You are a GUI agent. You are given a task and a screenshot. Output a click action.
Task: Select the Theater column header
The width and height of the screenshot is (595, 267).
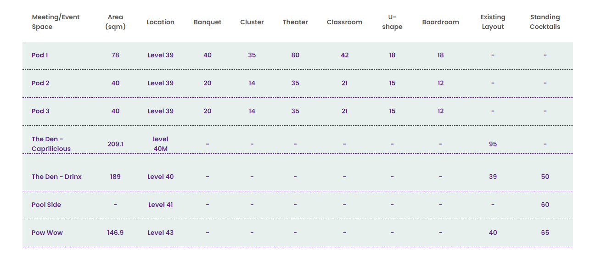click(295, 22)
